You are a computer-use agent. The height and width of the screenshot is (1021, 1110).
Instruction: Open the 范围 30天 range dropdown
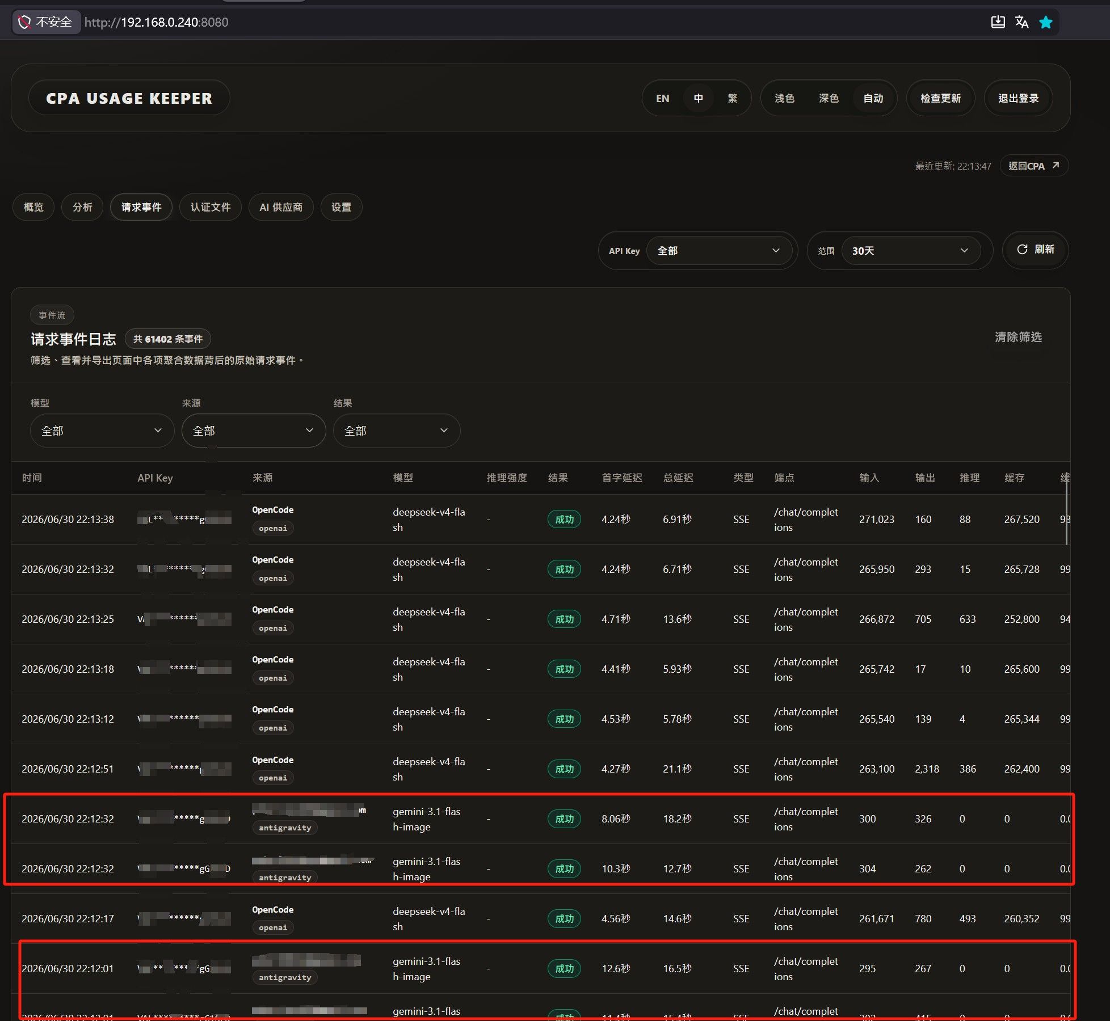click(911, 251)
